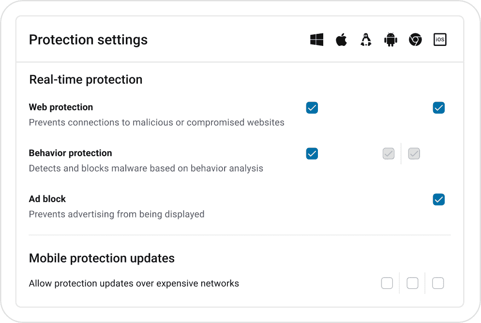Click the Chrome platform icon
481x323 pixels.
(x=415, y=40)
